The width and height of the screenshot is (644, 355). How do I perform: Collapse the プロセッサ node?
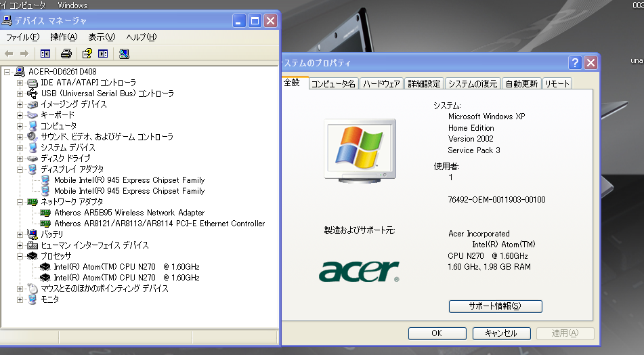click(x=20, y=256)
